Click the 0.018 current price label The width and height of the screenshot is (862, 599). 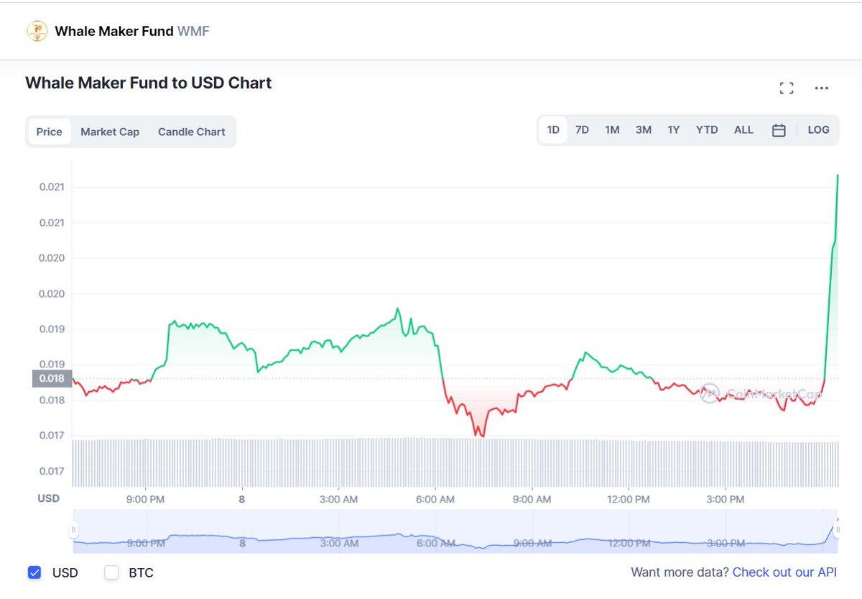point(52,378)
